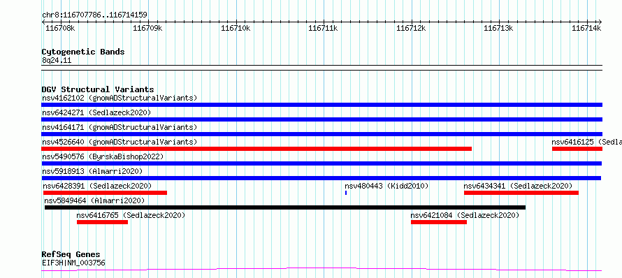The image size is (622, 278).
Task: Click the 116711k ruler tick label
Action: click(x=323, y=28)
